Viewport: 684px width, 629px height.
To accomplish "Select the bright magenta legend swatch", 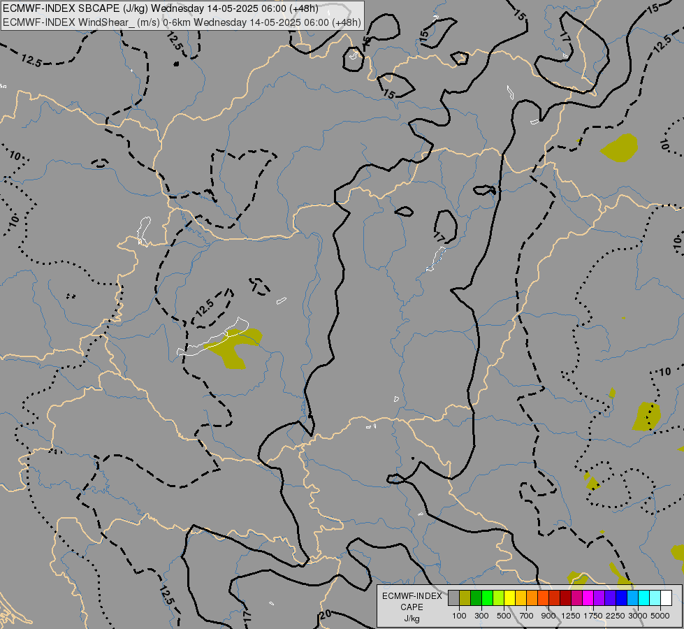I will [588, 598].
